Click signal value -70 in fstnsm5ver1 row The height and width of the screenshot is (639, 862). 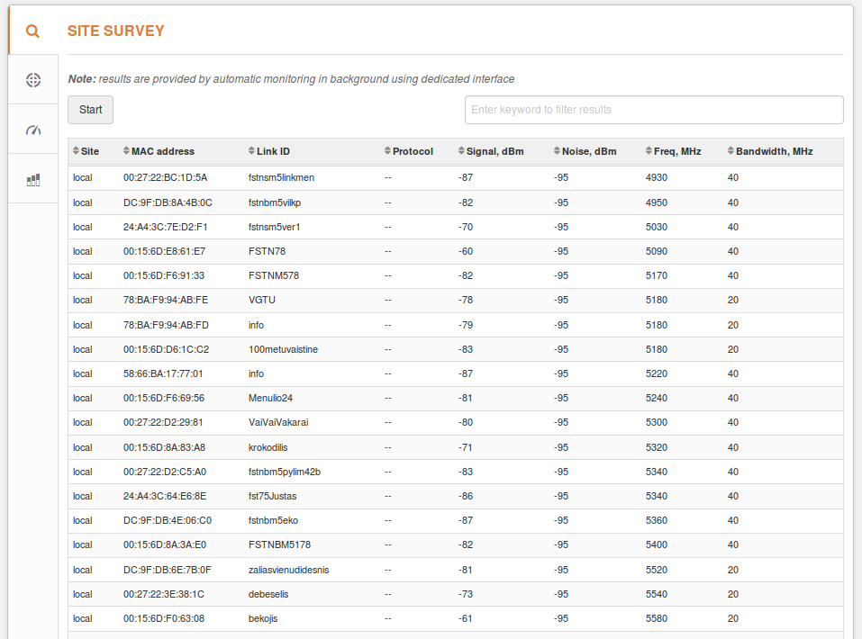click(x=466, y=227)
